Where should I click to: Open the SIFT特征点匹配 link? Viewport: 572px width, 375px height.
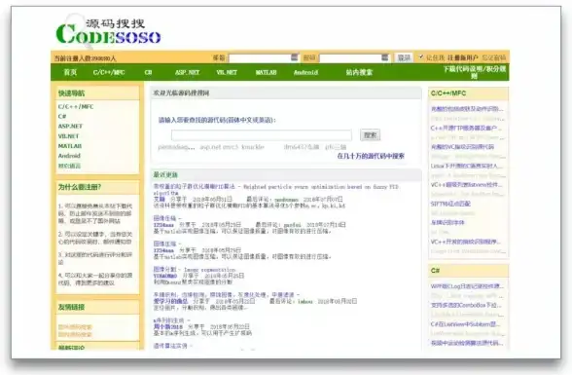coord(450,204)
